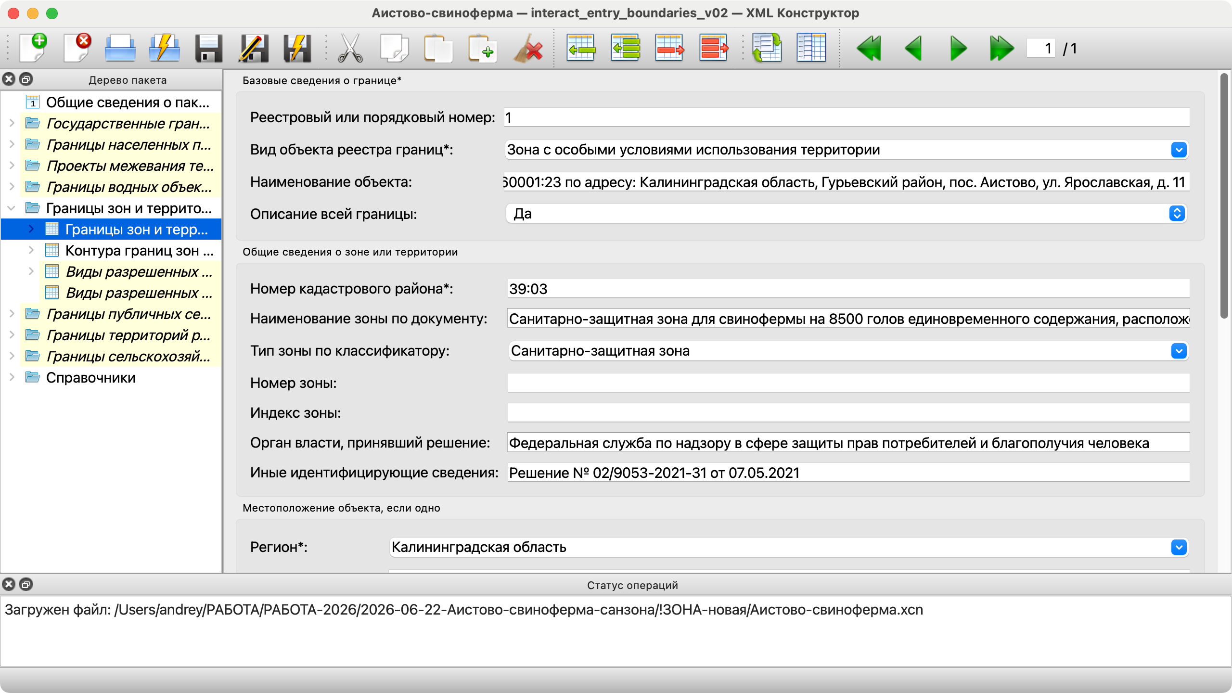Expand the Границы населенных п... folder
Viewport: 1232px width, 693px height.
point(12,144)
